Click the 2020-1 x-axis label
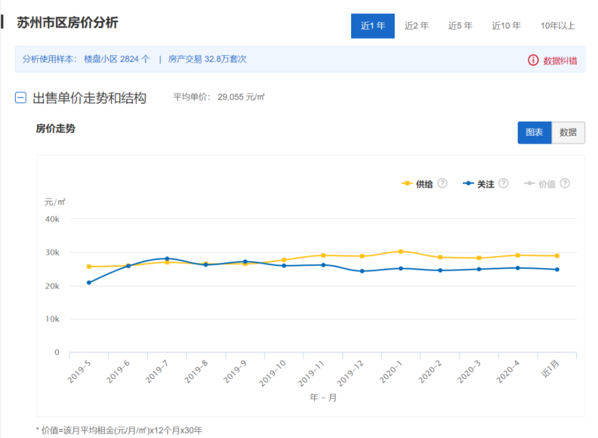The image size is (598, 438). click(391, 371)
